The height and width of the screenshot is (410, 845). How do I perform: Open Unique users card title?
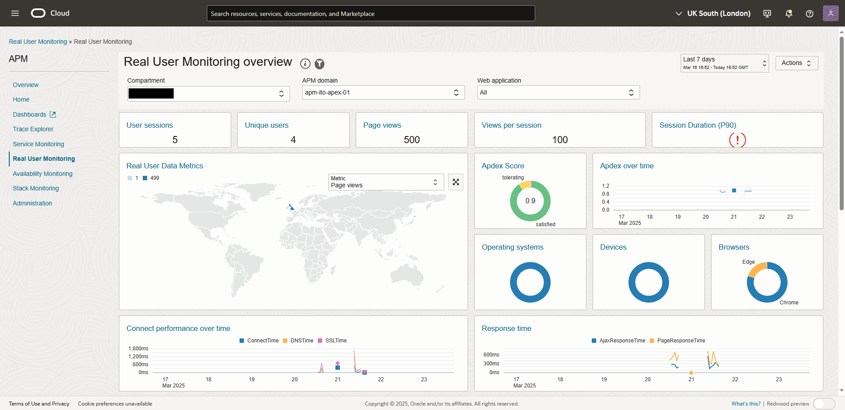[x=266, y=125]
